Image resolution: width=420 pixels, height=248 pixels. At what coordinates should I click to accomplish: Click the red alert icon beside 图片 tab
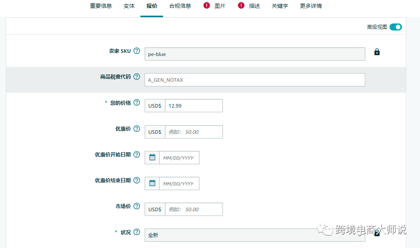click(x=206, y=5)
